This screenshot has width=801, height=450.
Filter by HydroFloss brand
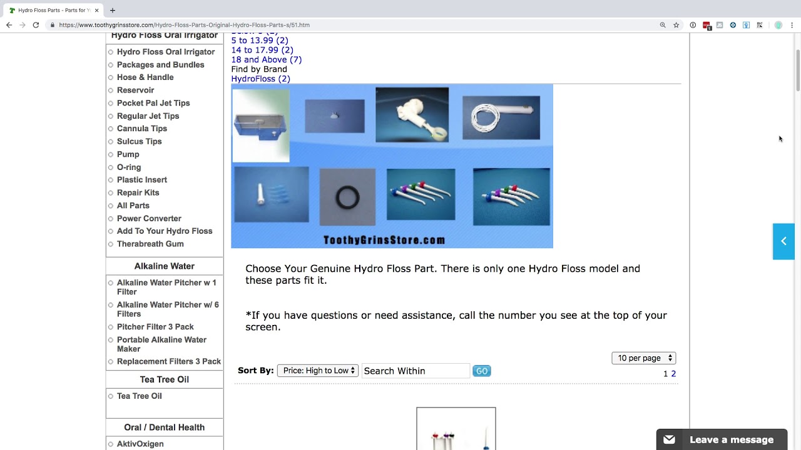pos(261,79)
